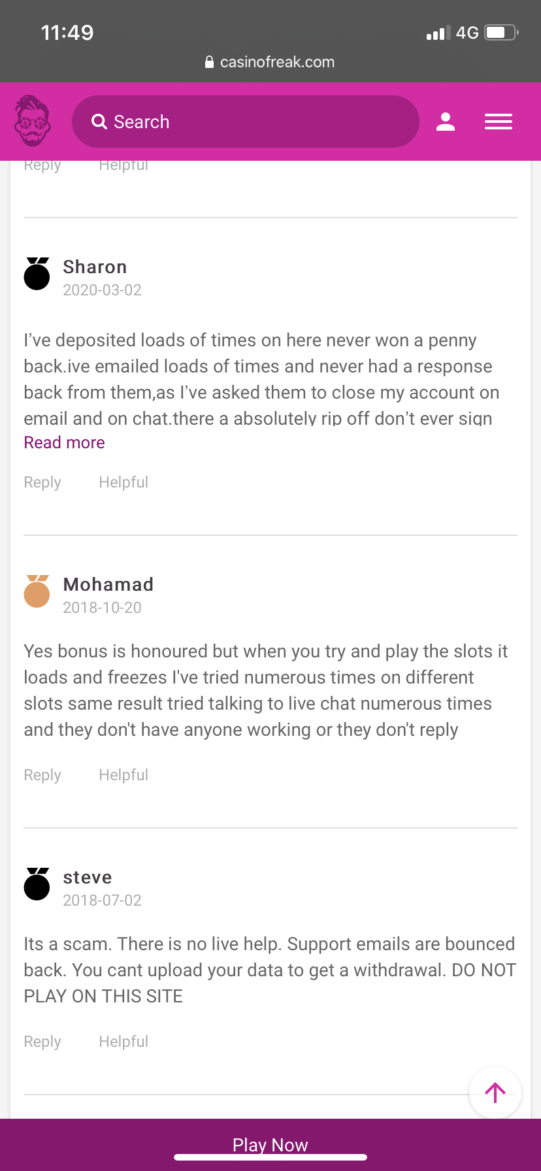Viewport: 541px width, 1171px height.
Task: Reply to Sharon's review
Action: pyautogui.click(x=42, y=482)
